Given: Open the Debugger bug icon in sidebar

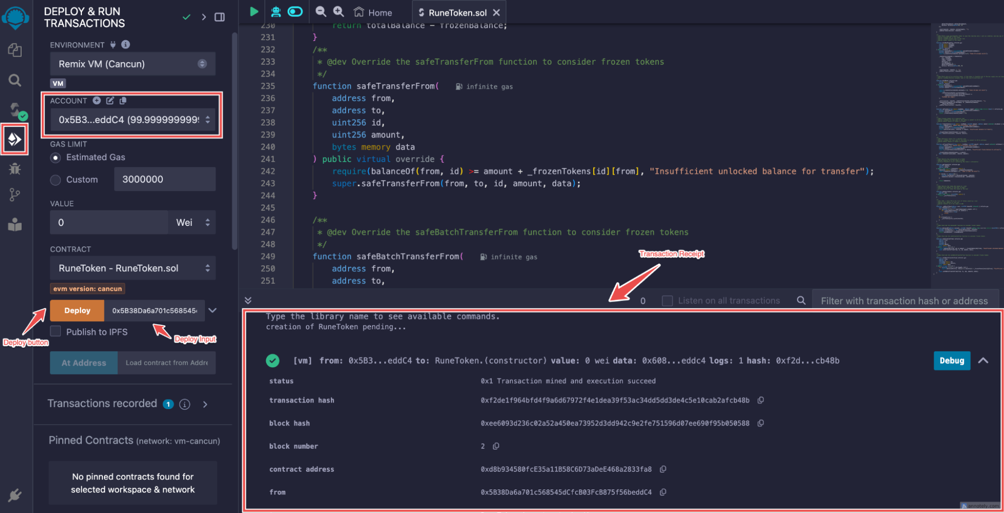Looking at the screenshot, I should pos(15,169).
